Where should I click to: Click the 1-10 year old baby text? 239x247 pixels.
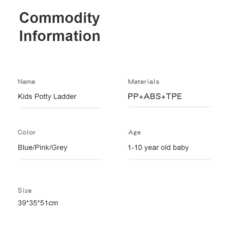158,147
